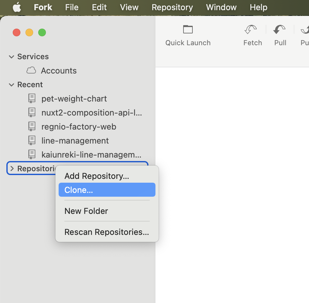This screenshot has height=303, width=309.
Task: Click the Fetch toolbar icon
Action: click(x=251, y=30)
